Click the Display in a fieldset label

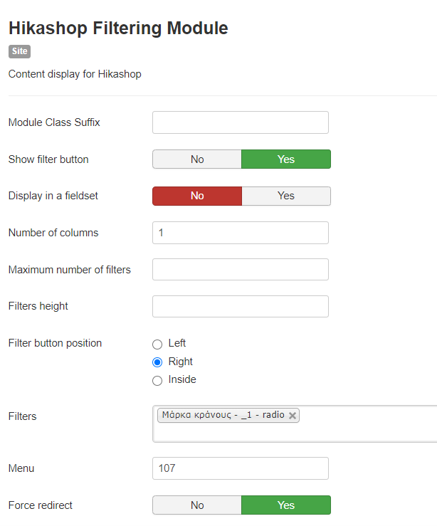click(53, 196)
